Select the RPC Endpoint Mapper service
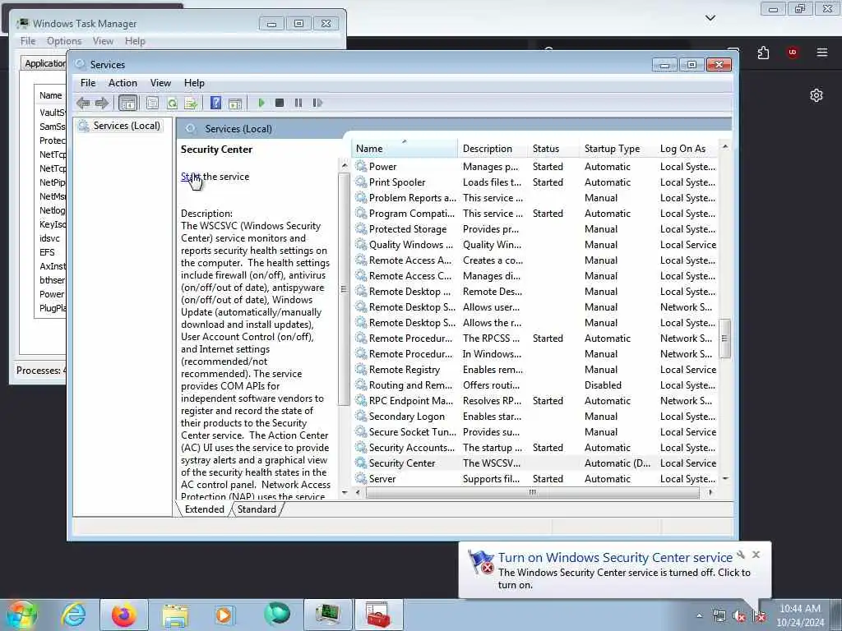The width and height of the screenshot is (842, 631). coord(535,401)
